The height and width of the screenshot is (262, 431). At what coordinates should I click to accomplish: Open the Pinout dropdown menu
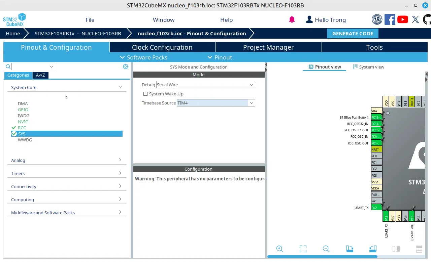[x=220, y=57]
